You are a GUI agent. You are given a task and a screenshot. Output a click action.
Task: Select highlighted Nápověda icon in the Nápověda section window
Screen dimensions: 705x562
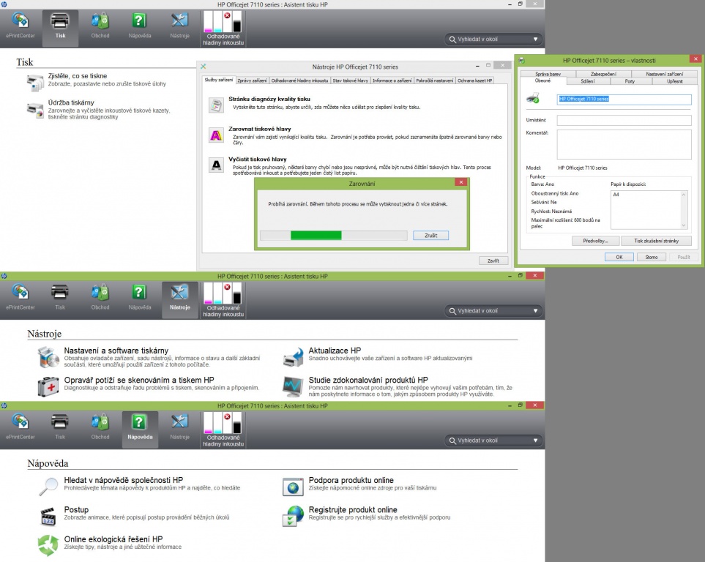[140, 429]
